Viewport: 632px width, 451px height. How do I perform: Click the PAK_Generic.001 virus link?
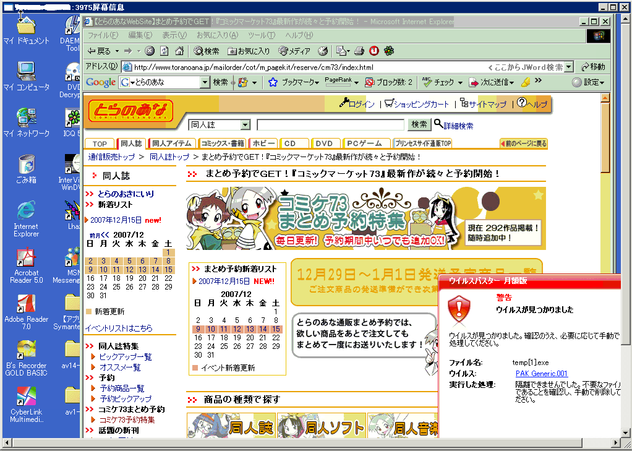coord(542,374)
